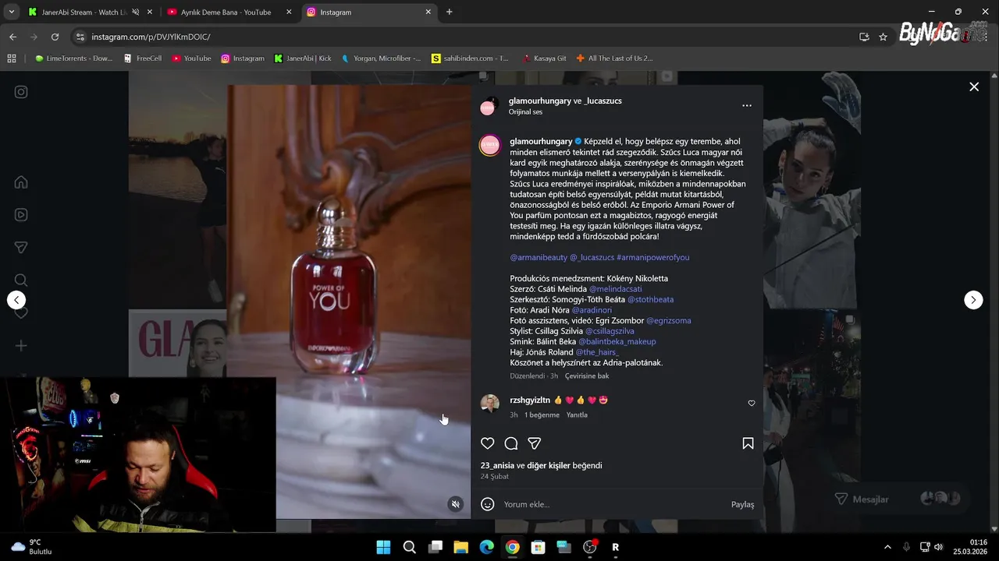Install app icon in address bar
Viewport: 999px width, 561px height.
(864, 37)
